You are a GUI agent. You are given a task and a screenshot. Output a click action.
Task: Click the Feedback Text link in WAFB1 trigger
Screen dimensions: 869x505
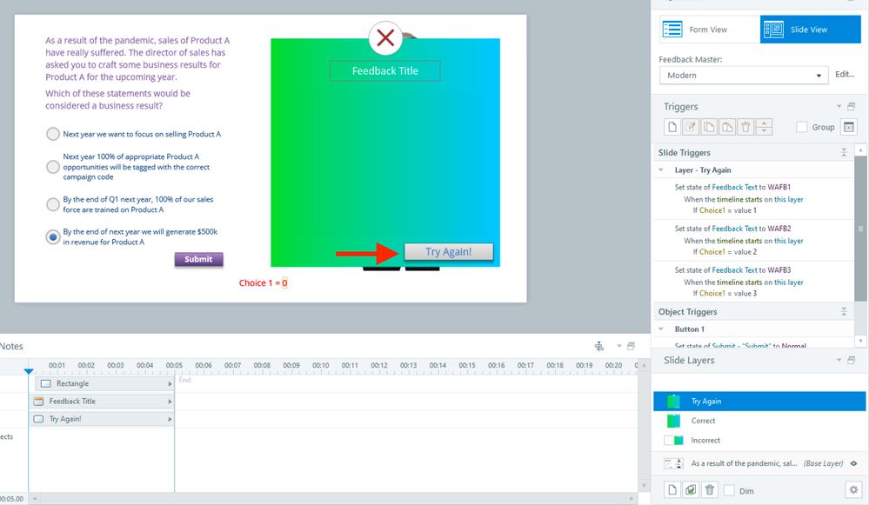734,187
